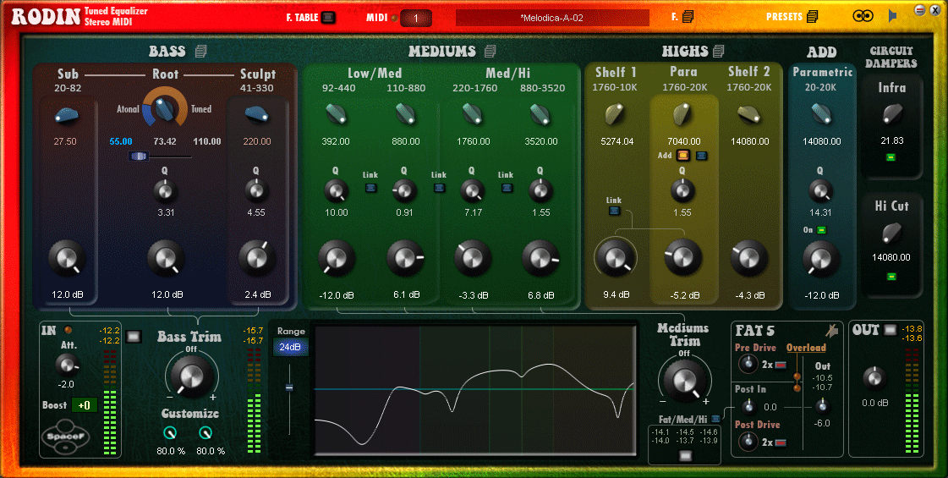The height and width of the screenshot is (478, 948).
Task: Toggle the Pre Drive 2x switch
Action: coord(781,365)
